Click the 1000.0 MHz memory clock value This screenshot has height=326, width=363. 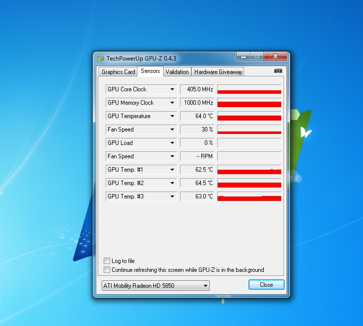197,103
